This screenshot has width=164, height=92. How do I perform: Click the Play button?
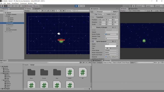click(x=76, y=6)
